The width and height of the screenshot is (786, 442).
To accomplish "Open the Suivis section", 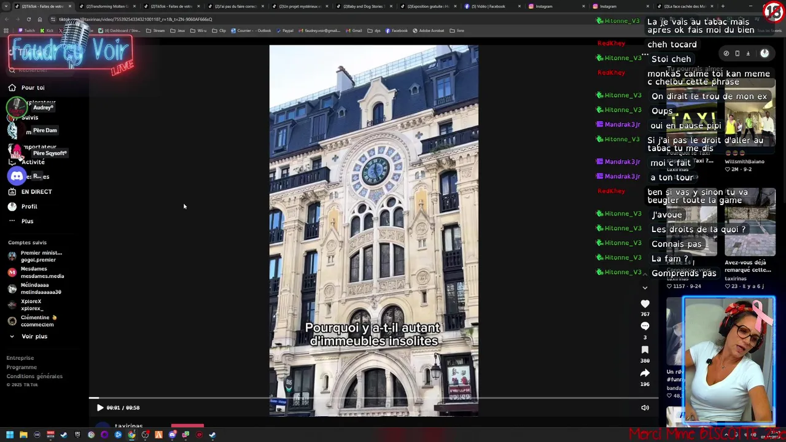I will coord(29,117).
